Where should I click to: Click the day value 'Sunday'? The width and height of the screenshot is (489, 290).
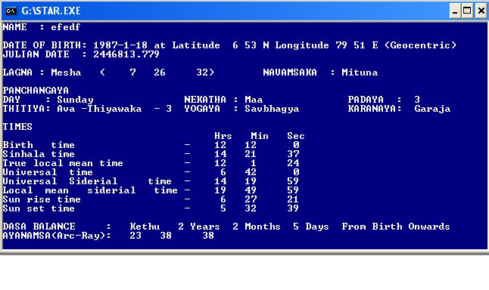(x=75, y=100)
